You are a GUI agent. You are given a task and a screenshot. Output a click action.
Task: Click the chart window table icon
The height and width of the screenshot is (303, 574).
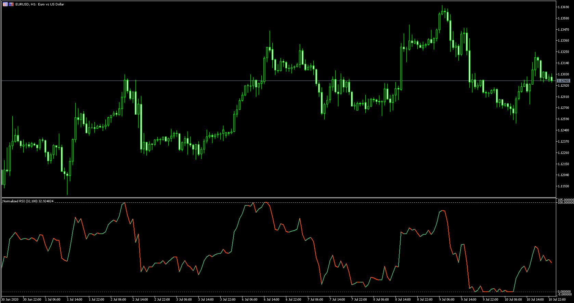(5, 4)
